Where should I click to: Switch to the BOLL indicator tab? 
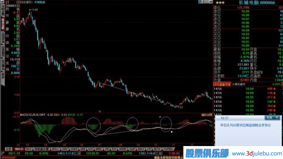click(55, 149)
